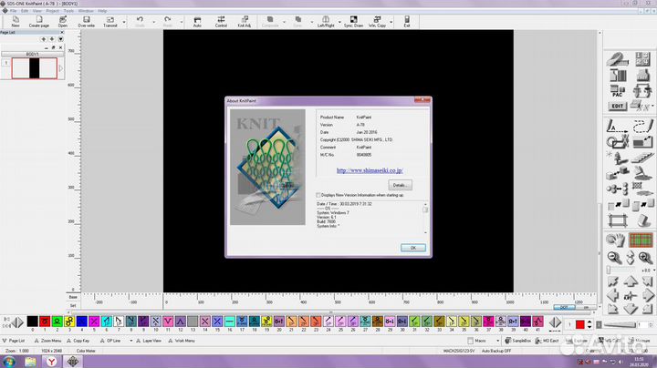Screen dimensions: 657x368
Task: Click the SampleBox button
Action: (518, 341)
